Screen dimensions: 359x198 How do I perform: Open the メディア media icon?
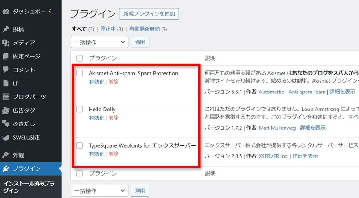[x=6, y=43]
